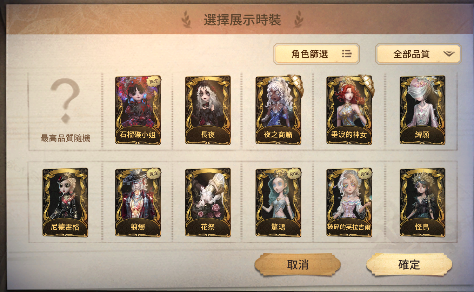Screen dimensions: 474x292
Task: Select the 垂淚的神女 costume card
Action: click(349, 110)
